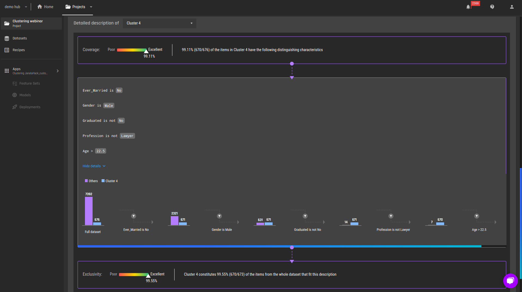Click the 22.5 age value tag
The width and height of the screenshot is (522, 292).
[100, 151]
